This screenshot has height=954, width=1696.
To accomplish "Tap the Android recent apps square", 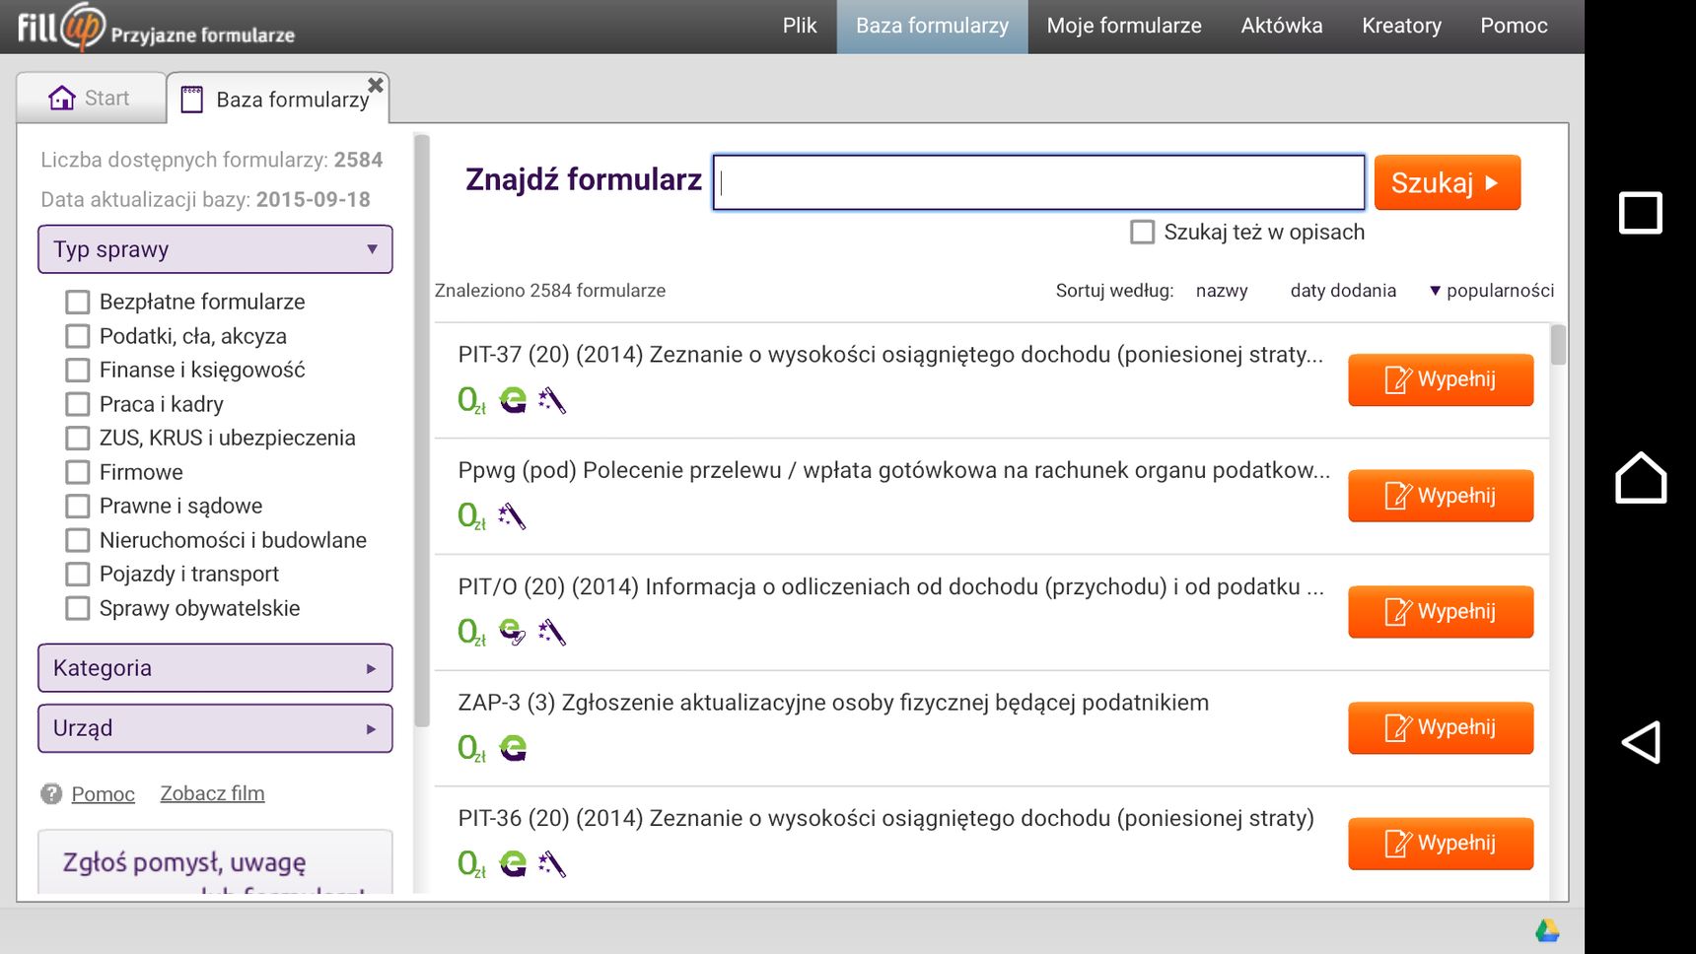I will coord(1641,212).
